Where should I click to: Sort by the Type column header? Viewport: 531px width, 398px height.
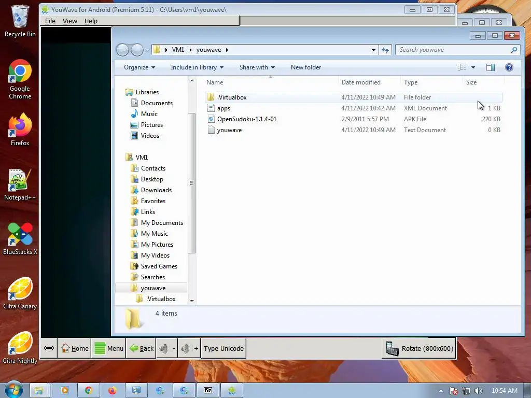(431, 82)
